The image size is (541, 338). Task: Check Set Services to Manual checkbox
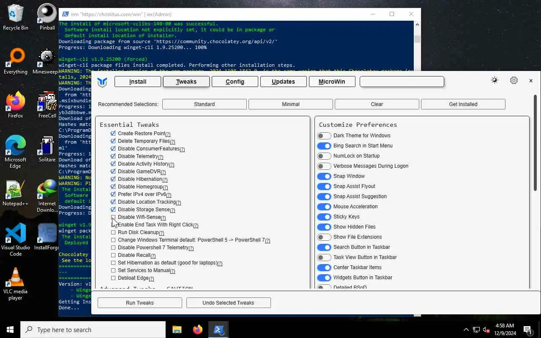tap(113, 270)
